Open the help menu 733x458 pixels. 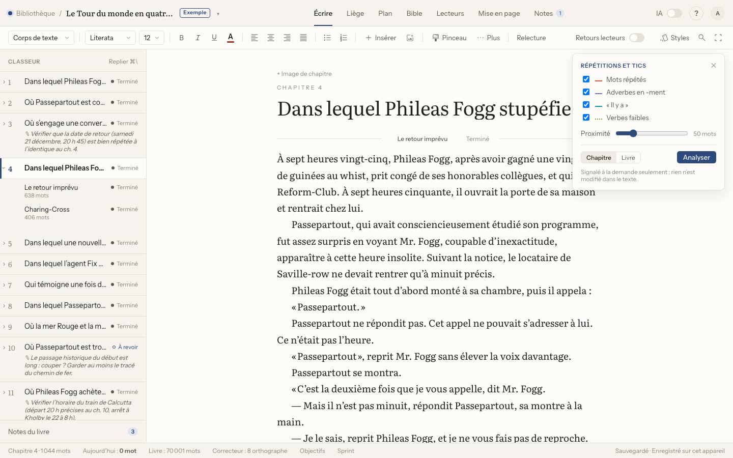tap(696, 14)
